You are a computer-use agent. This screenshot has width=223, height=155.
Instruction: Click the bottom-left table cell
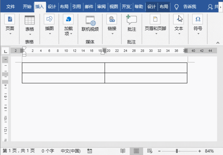[x=63, y=78]
